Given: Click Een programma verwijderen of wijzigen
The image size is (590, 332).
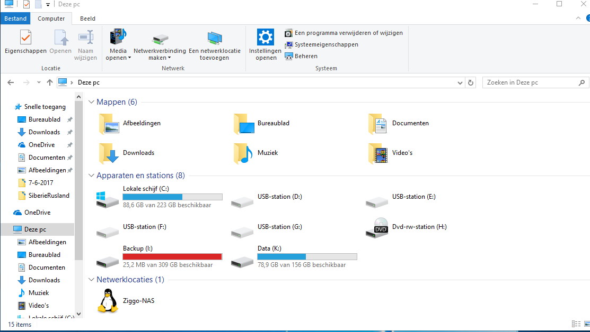Looking at the screenshot, I should (348, 33).
